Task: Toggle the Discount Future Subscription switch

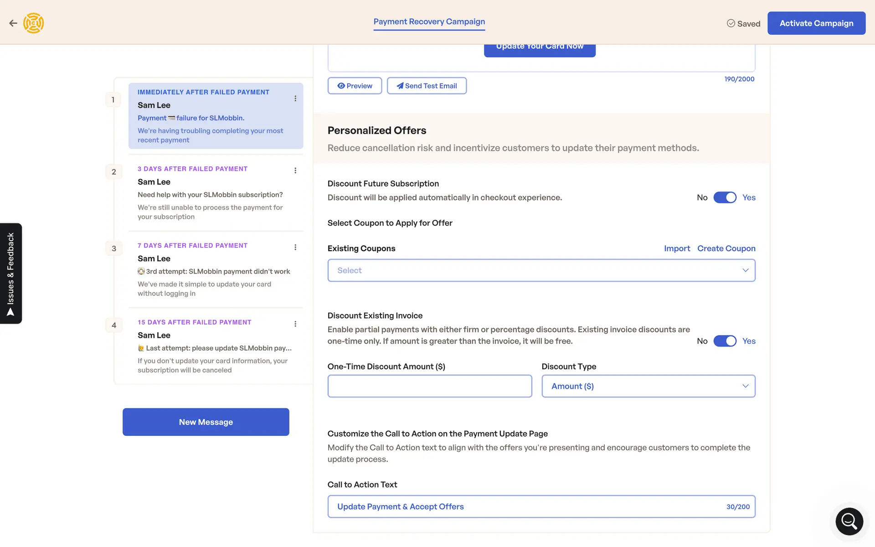Action: (725, 197)
